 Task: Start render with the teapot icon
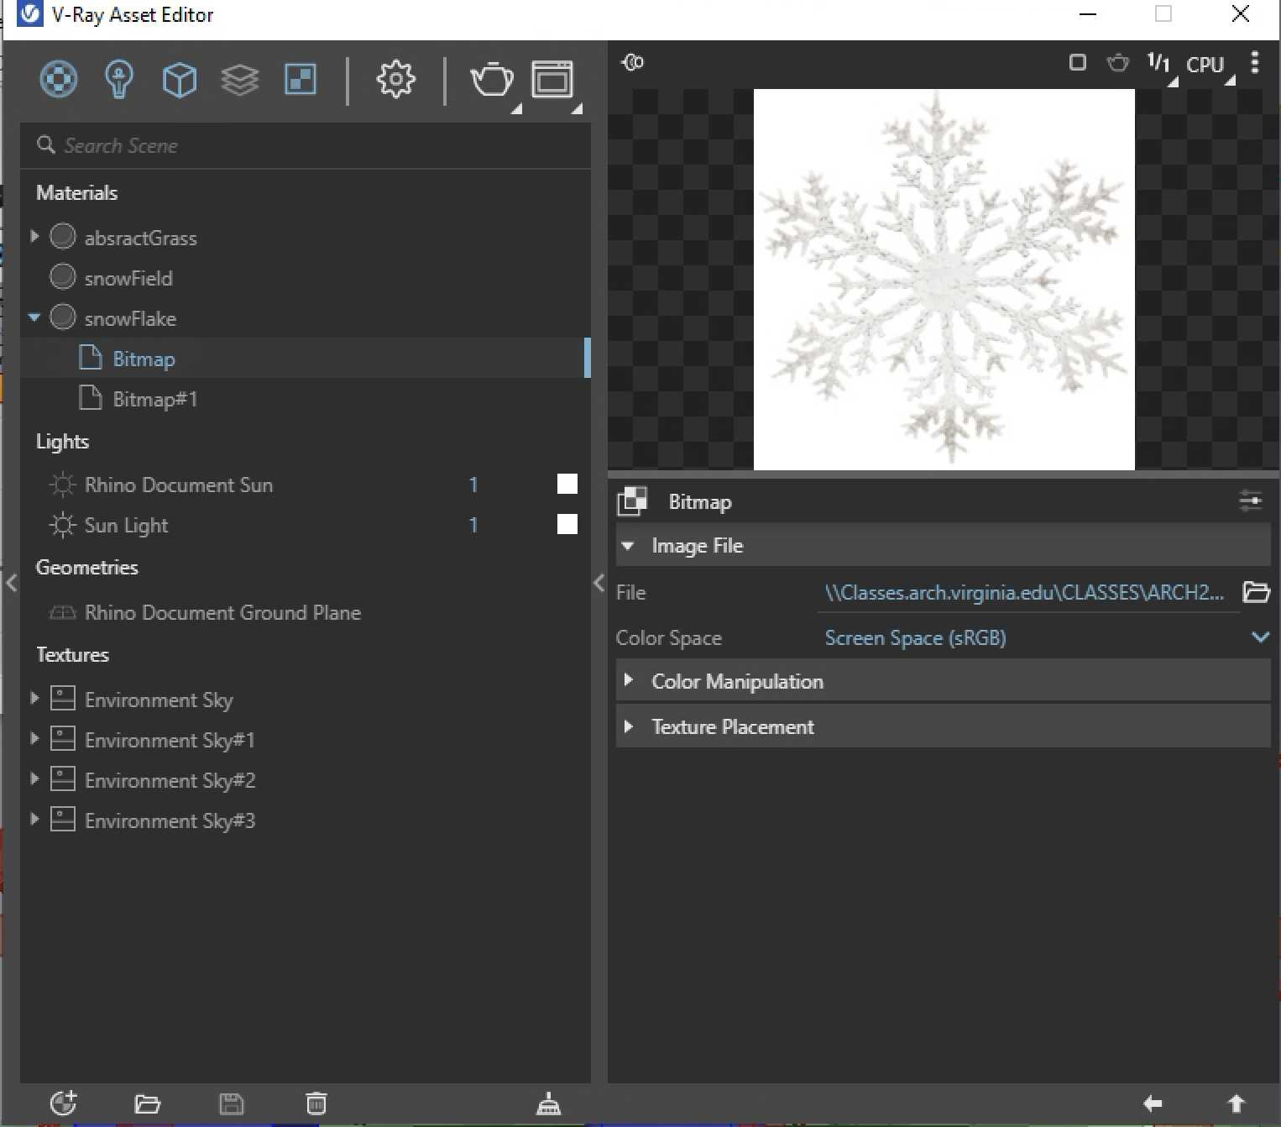[492, 81]
